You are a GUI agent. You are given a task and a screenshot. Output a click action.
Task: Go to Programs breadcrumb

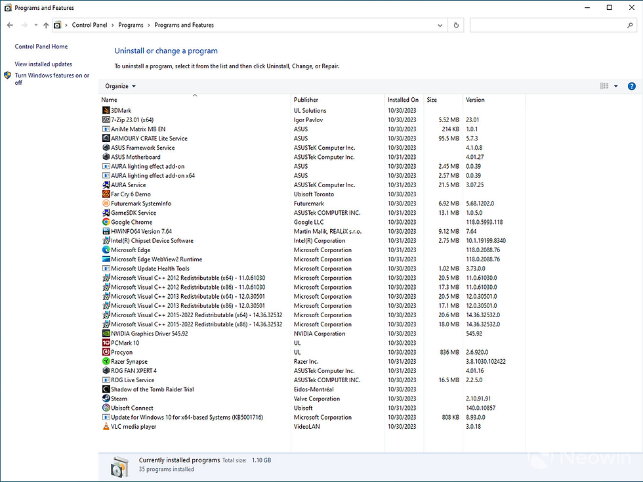point(131,25)
